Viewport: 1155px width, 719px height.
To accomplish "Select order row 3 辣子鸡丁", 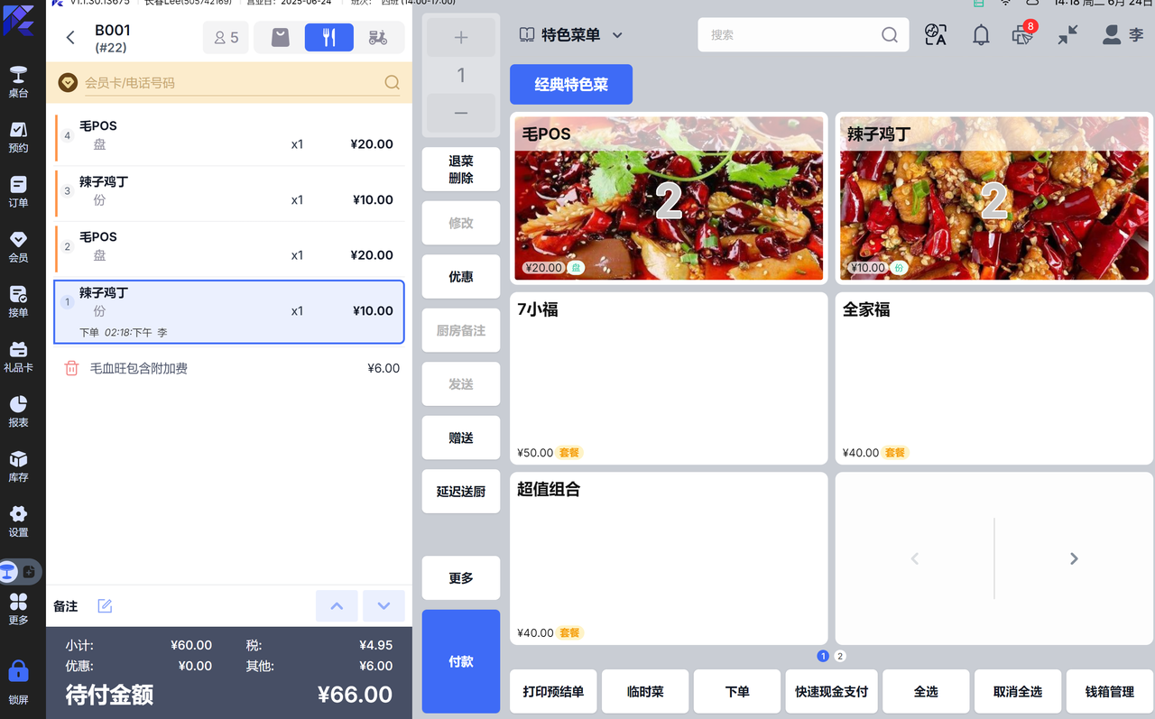I will pyautogui.click(x=230, y=193).
